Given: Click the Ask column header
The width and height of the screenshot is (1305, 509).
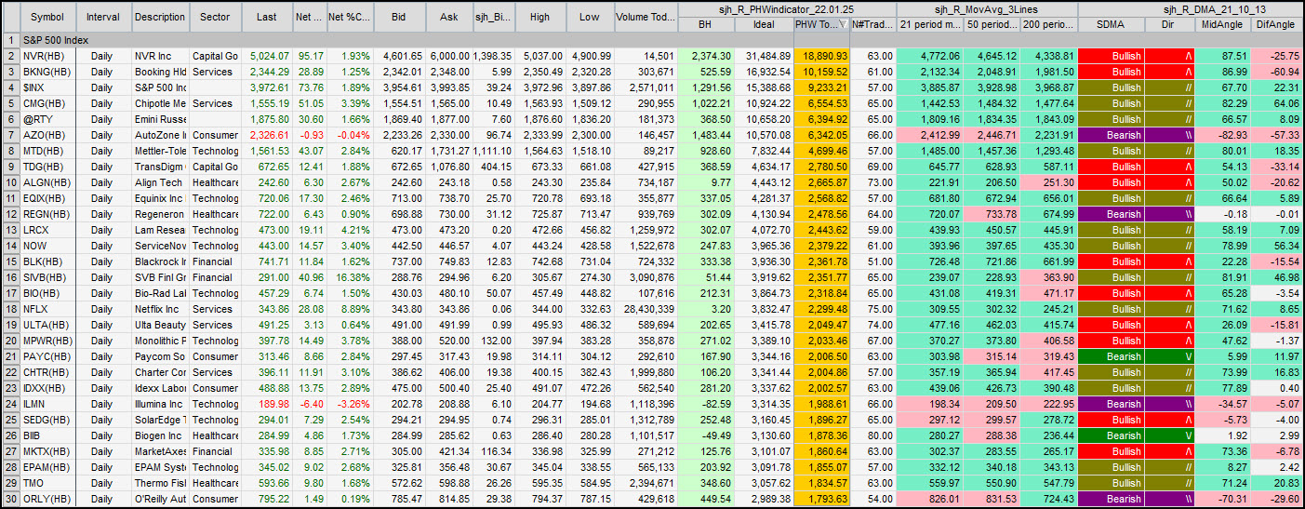Looking at the screenshot, I should click(x=449, y=17).
